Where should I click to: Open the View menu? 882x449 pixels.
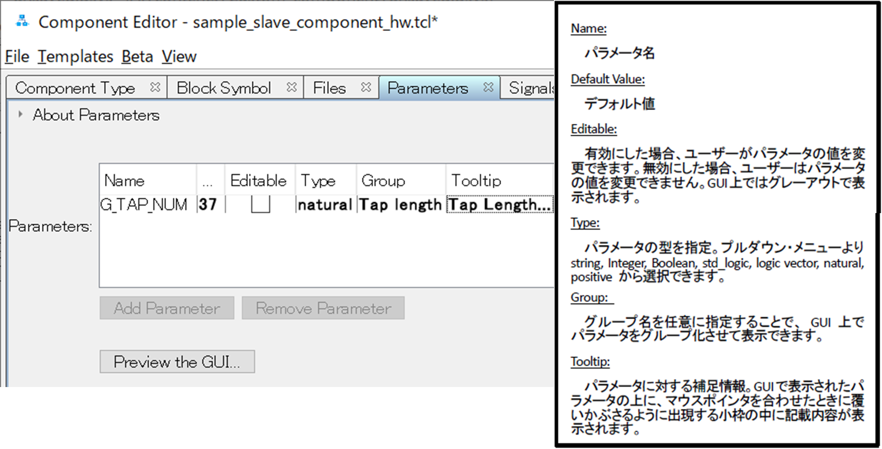point(179,56)
